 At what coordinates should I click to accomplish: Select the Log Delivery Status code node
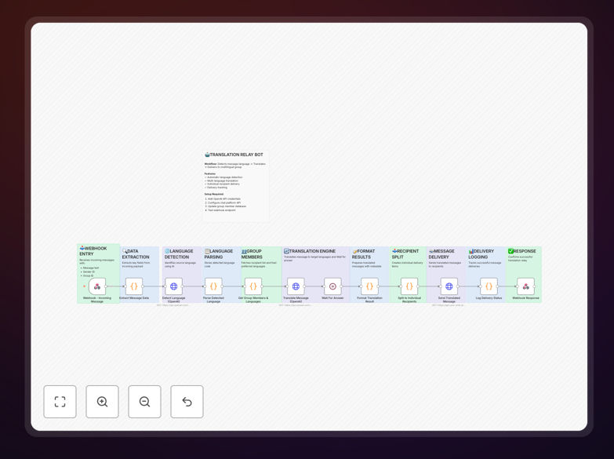[x=489, y=286]
